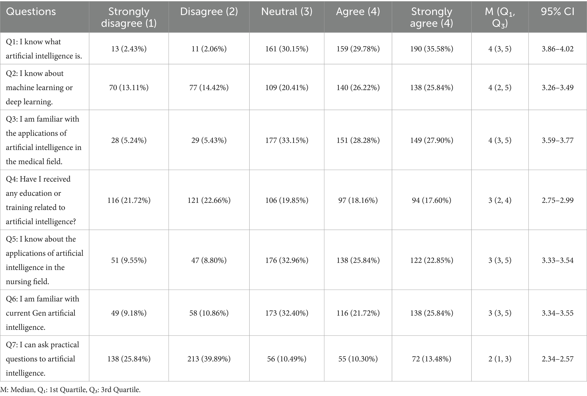Select the M (Q1, Q3) header cell

(500, 17)
